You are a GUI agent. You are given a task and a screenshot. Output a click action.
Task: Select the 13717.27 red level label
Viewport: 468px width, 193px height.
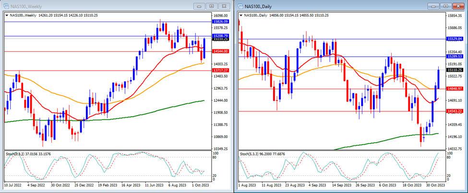[220, 71]
